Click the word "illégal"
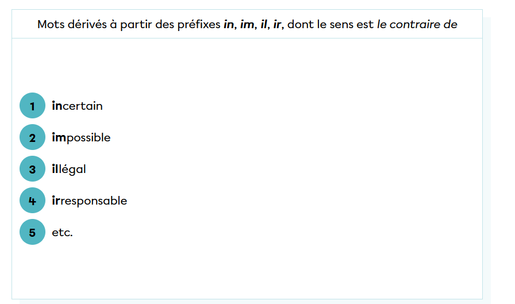 tap(69, 169)
